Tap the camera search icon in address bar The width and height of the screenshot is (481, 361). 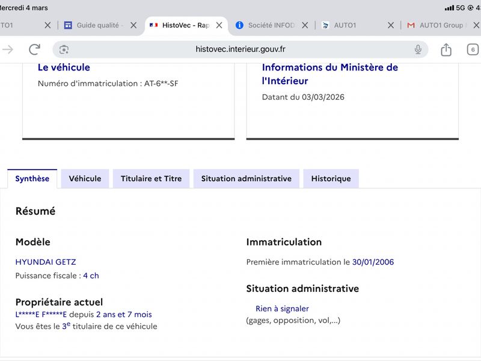click(x=64, y=49)
